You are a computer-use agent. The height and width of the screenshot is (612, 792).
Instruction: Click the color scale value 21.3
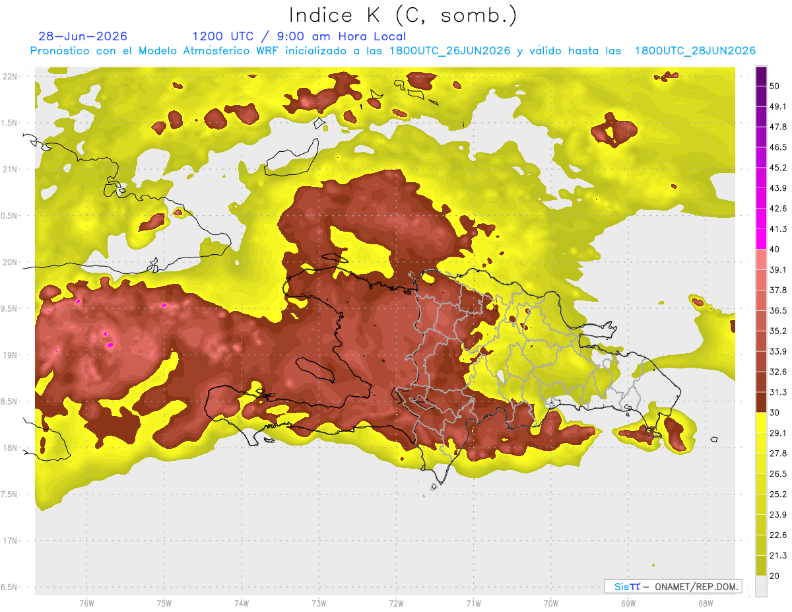[x=778, y=555]
